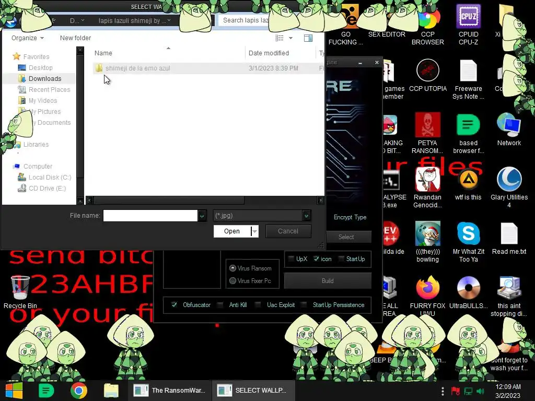Enable the Anti Kill checkbox
The height and width of the screenshot is (401, 535).
pyautogui.click(x=220, y=304)
